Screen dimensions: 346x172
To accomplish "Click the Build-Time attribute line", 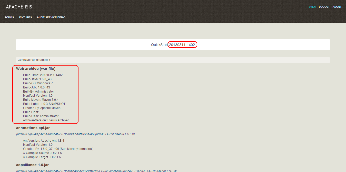I will click(x=43, y=75).
